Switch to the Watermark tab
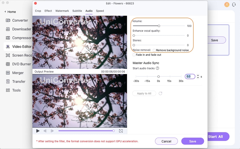Viewport: 240px width, 149px height. [62, 11]
